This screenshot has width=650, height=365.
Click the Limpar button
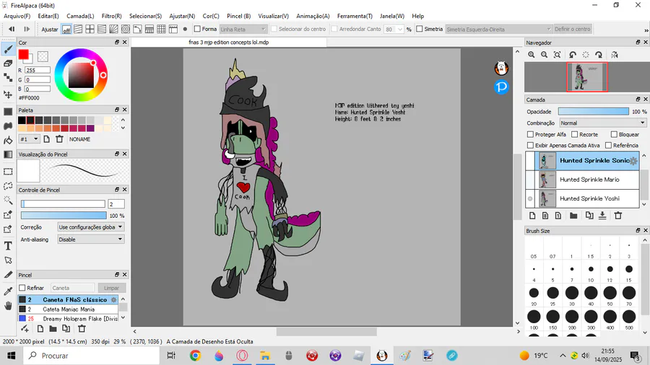point(111,288)
